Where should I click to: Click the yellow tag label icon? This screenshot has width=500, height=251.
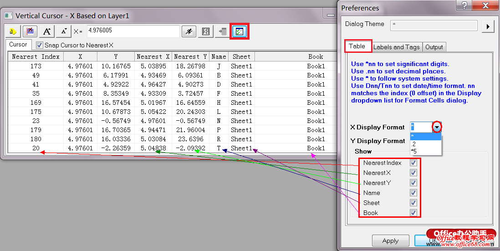[13, 31]
